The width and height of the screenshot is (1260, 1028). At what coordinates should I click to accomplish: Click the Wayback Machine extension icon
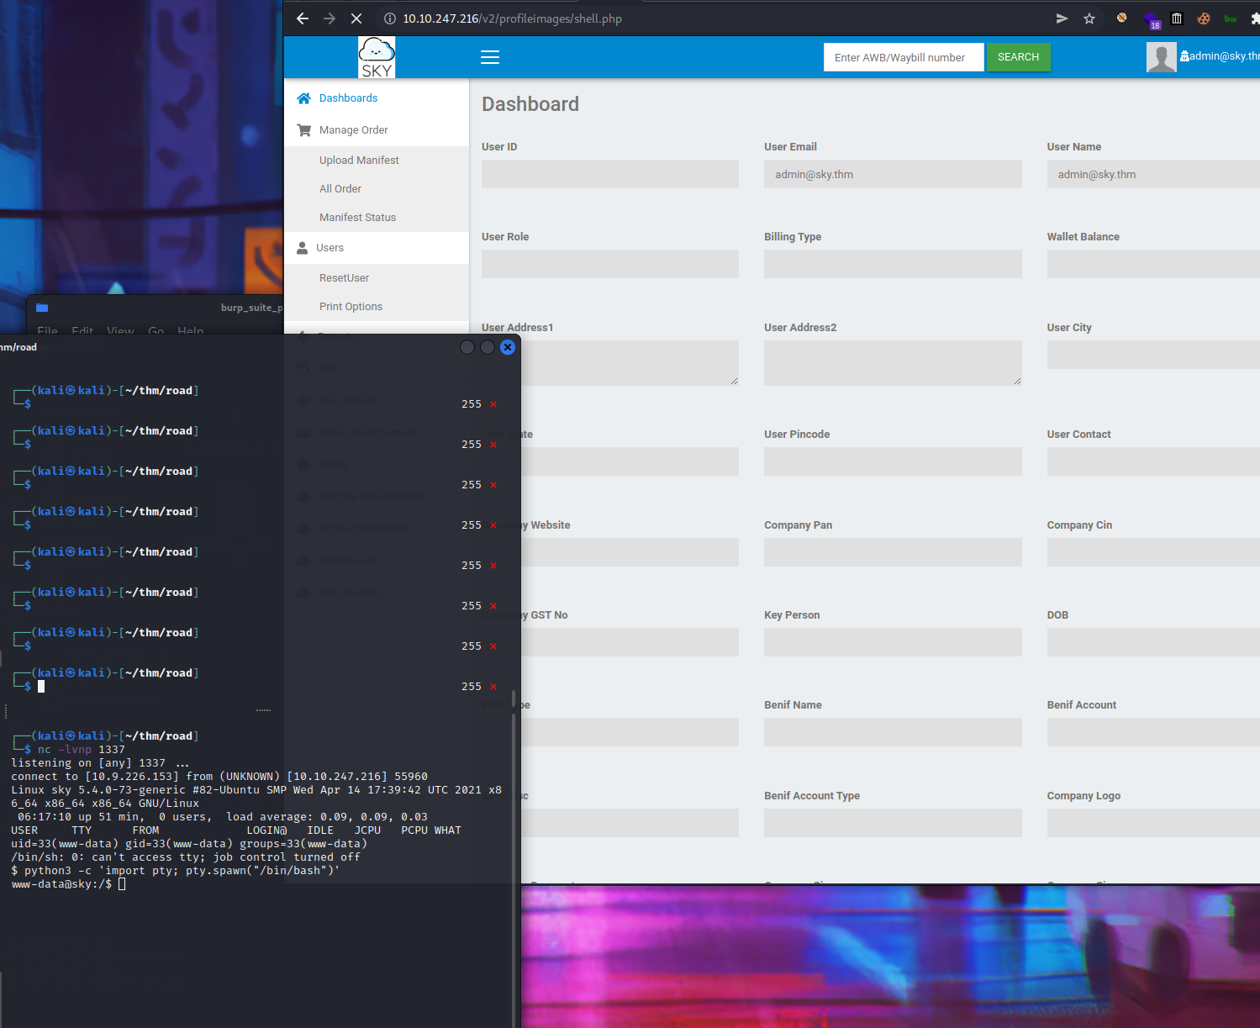tap(1177, 18)
